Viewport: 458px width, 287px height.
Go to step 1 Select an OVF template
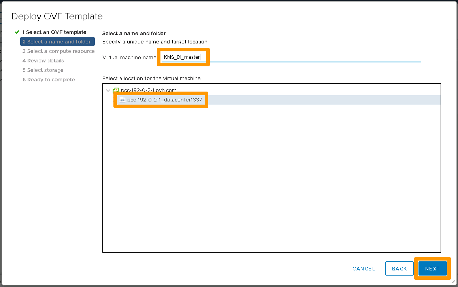point(54,32)
